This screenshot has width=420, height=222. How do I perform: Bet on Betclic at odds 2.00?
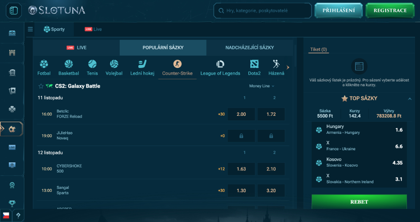click(x=241, y=114)
